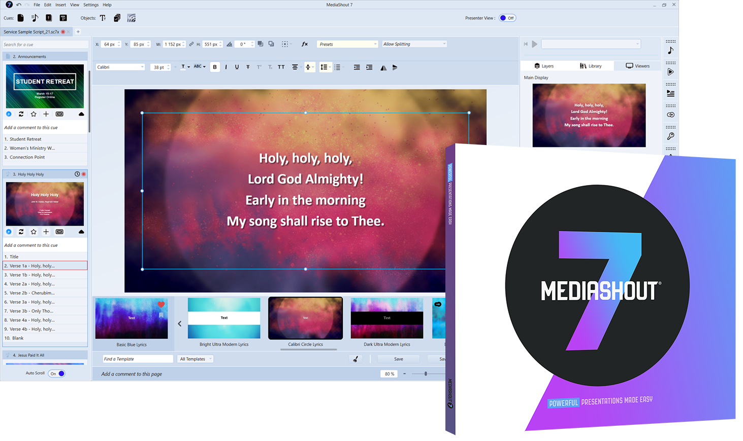Toggle bold formatting
This screenshot has width=743, height=441.
tap(215, 67)
